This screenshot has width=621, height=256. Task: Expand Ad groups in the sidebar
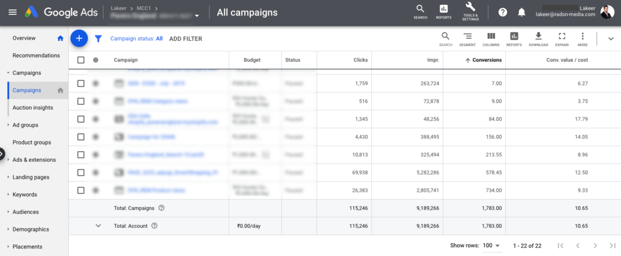coord(25,125)
